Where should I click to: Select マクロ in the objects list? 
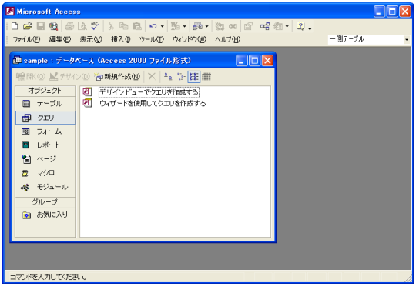click(x=45, y=173)
